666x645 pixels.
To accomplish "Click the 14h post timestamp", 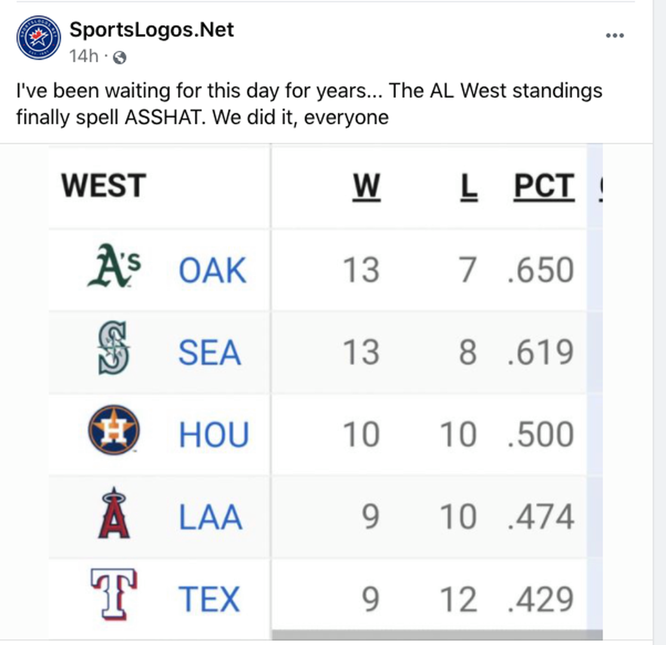I will [84, 57].
